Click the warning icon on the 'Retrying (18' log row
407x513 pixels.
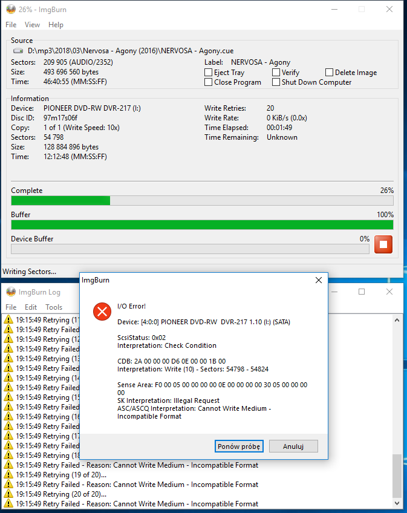pyautogui.click(x=8, y=455)
